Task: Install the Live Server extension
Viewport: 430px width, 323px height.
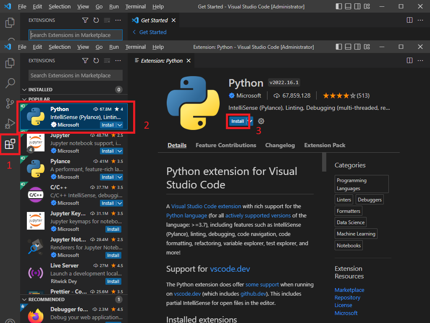Action: pos(113,281)
